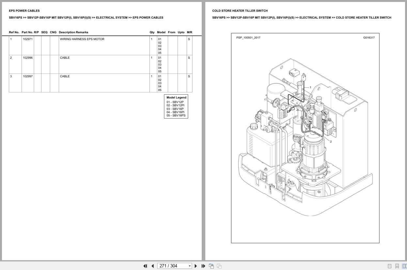
Task: Go to the first page
Action: (x=145, y=266)
